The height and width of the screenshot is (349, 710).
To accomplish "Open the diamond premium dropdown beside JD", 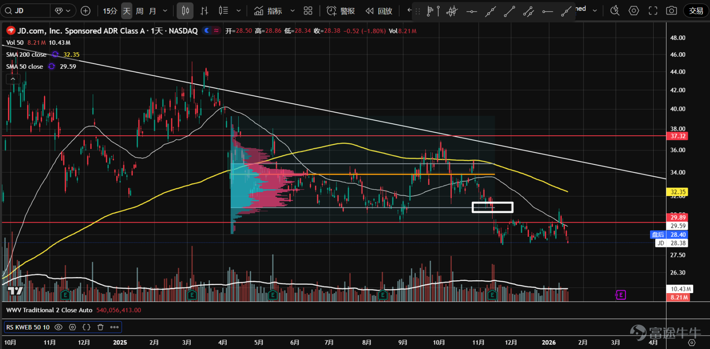I will (x=63, y=11).
